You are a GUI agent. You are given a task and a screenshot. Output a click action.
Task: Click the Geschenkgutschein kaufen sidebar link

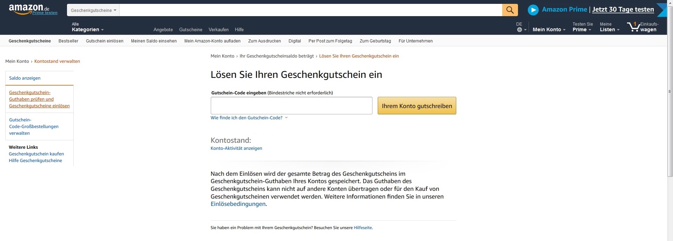[36, 154]
